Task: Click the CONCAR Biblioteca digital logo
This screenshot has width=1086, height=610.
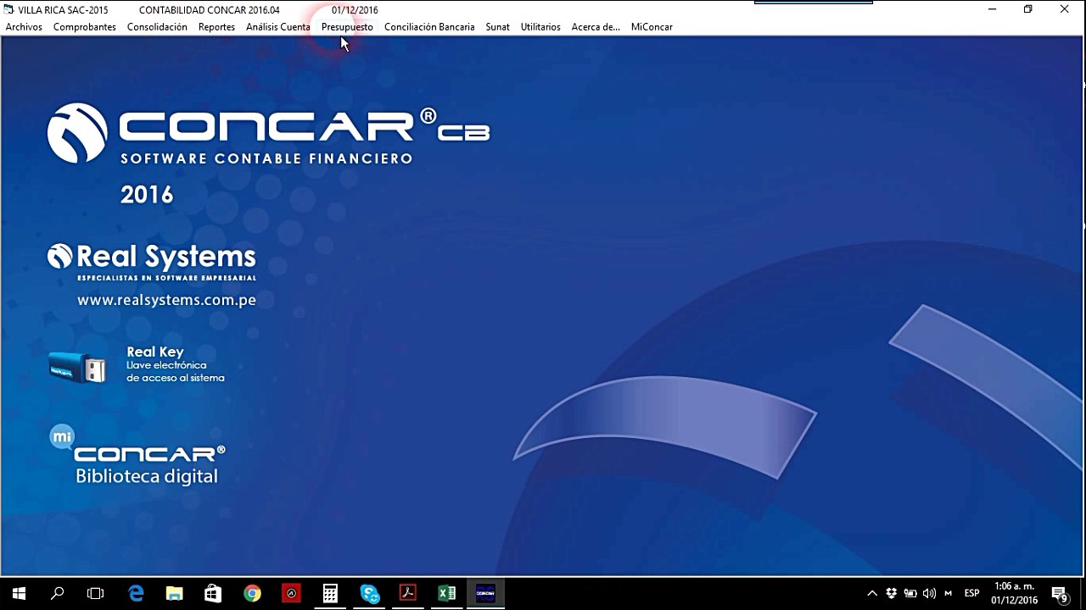Action: 137,455
